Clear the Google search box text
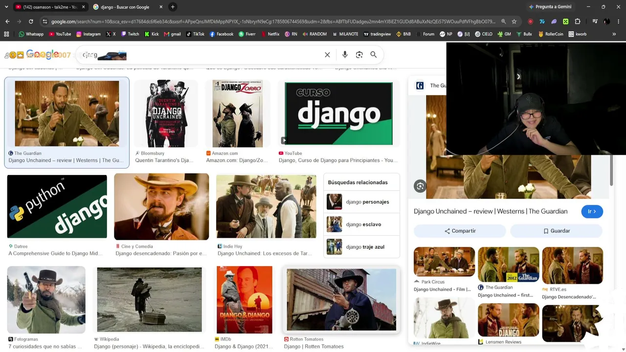 coord(327,55)
